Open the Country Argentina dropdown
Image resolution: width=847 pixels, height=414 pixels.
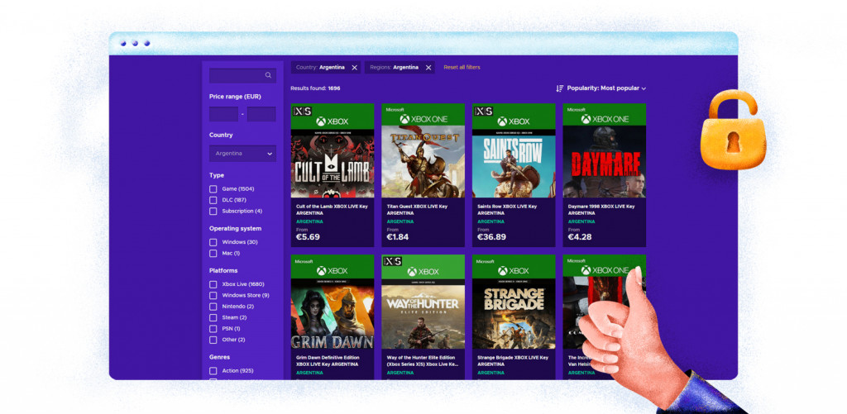[242, 154]
